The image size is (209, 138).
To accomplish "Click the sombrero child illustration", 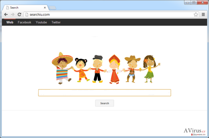I will (62, 68).
